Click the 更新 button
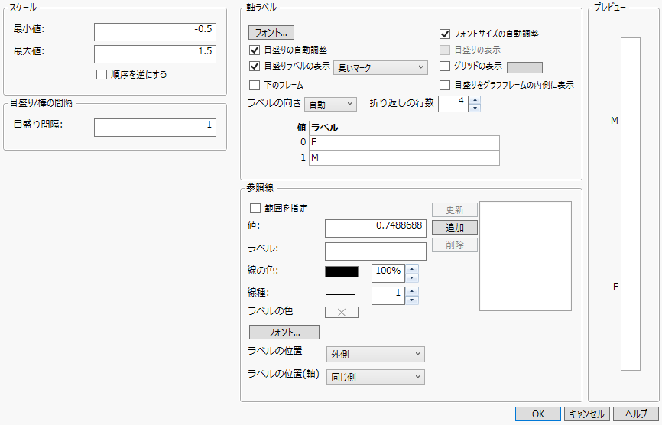Viewport: 662px width, 425px height. pos(455,209)
